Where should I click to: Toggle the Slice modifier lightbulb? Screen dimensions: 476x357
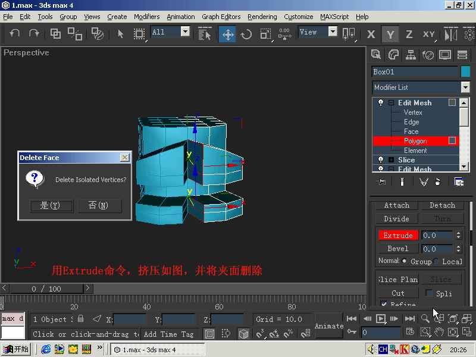click(381, 159)
